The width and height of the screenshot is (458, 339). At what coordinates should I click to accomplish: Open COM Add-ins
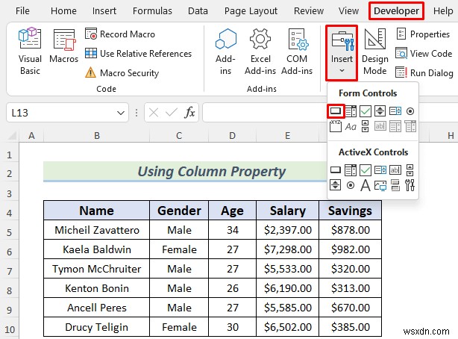297,52
